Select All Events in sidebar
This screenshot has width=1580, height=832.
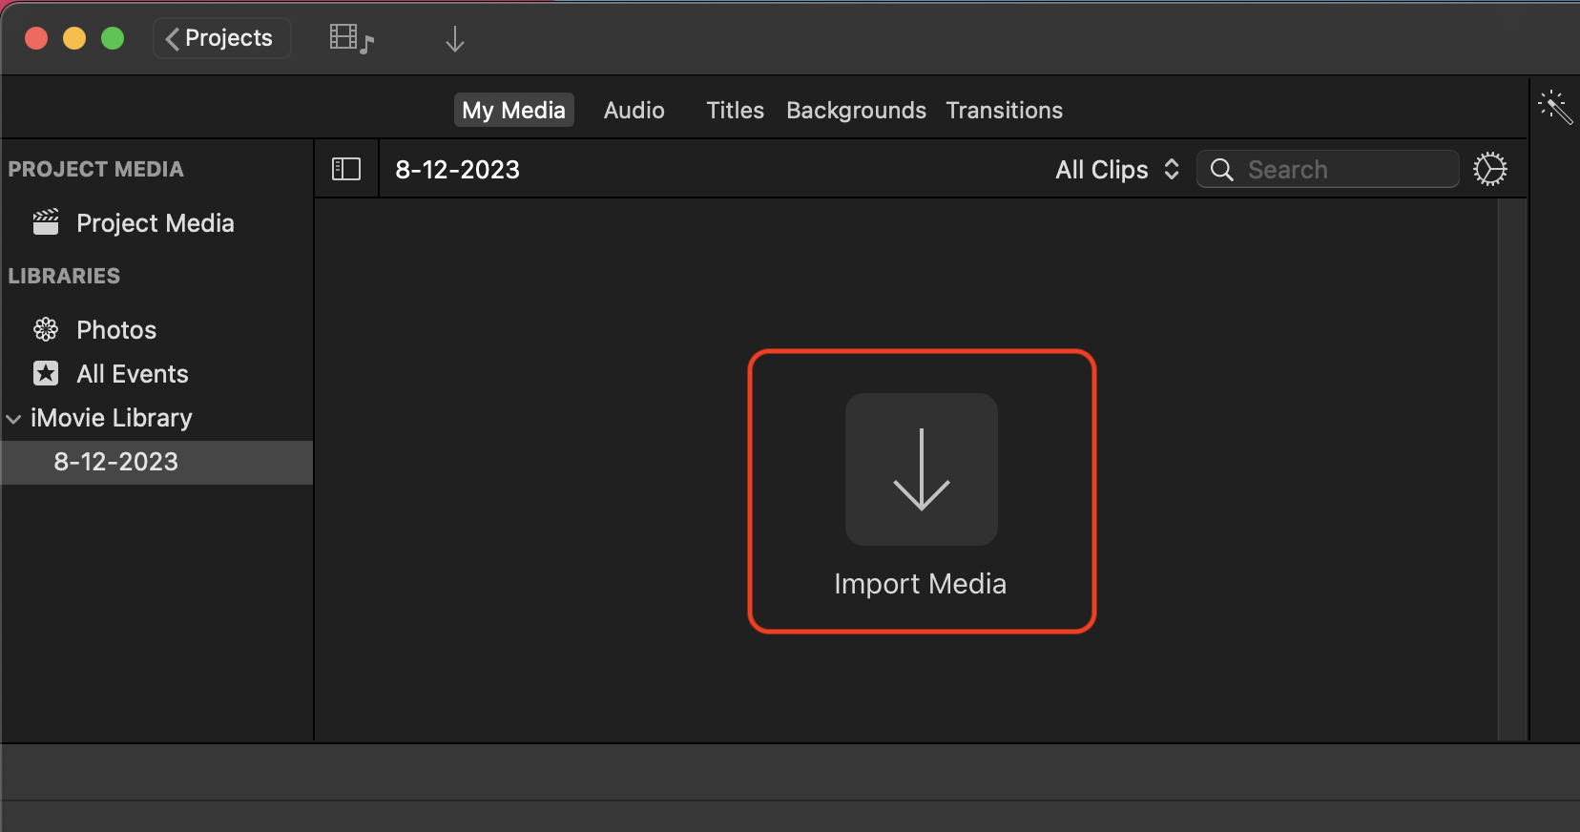(x=156, y=373)
